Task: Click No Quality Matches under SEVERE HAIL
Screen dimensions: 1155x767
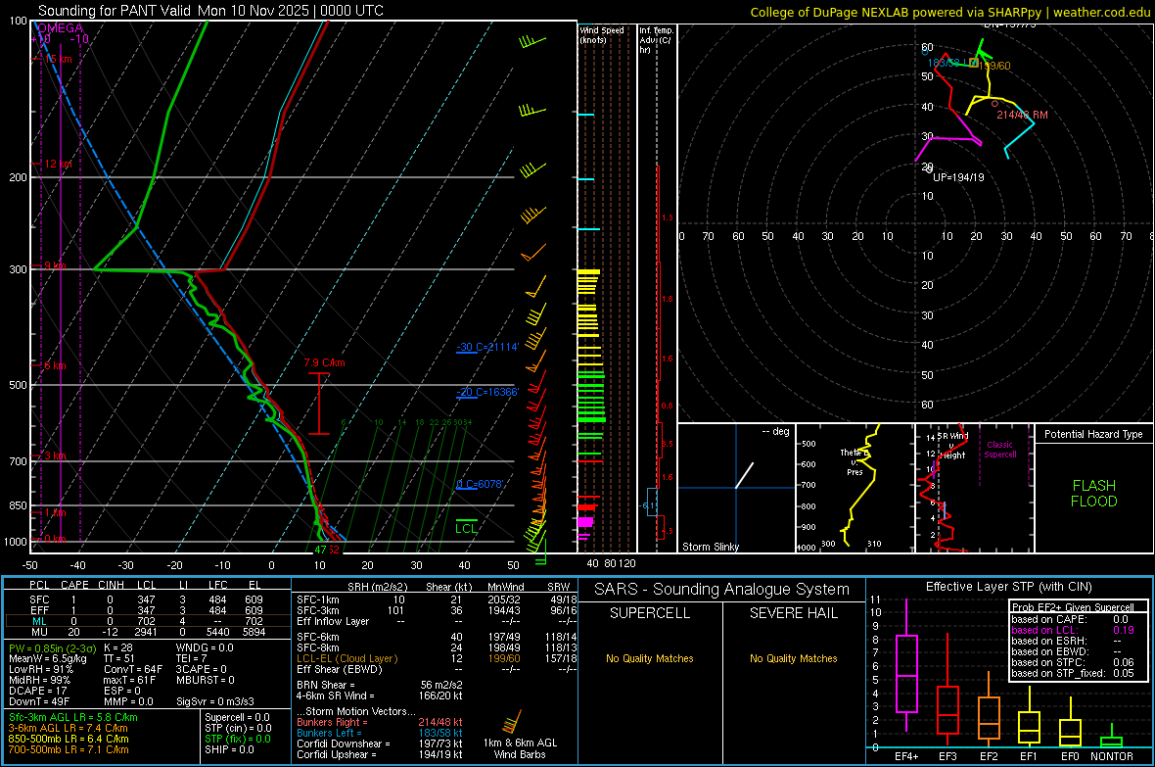Action: pos(793,658)
